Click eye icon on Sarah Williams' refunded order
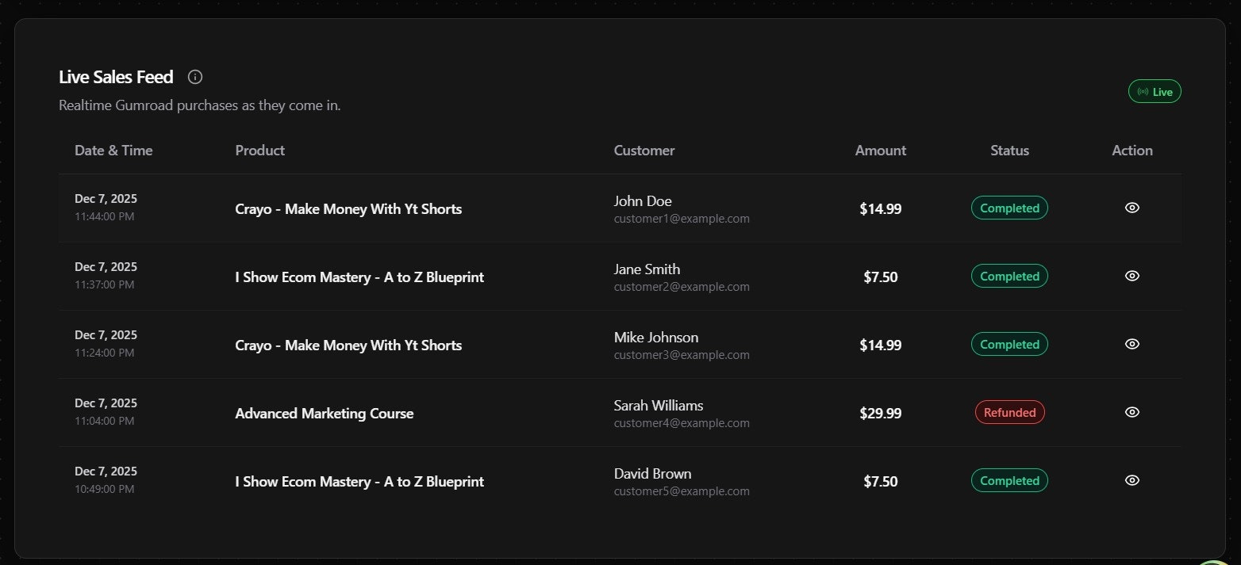The width and height of the screenshot is (1241, 565). tap(1132, 412)
